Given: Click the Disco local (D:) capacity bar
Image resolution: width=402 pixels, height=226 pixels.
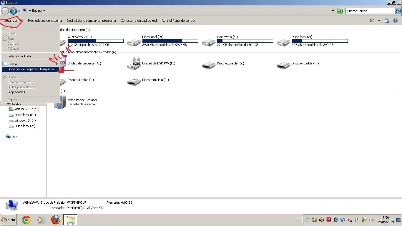Looking at the screenshot, I should [x=170, y=41].
